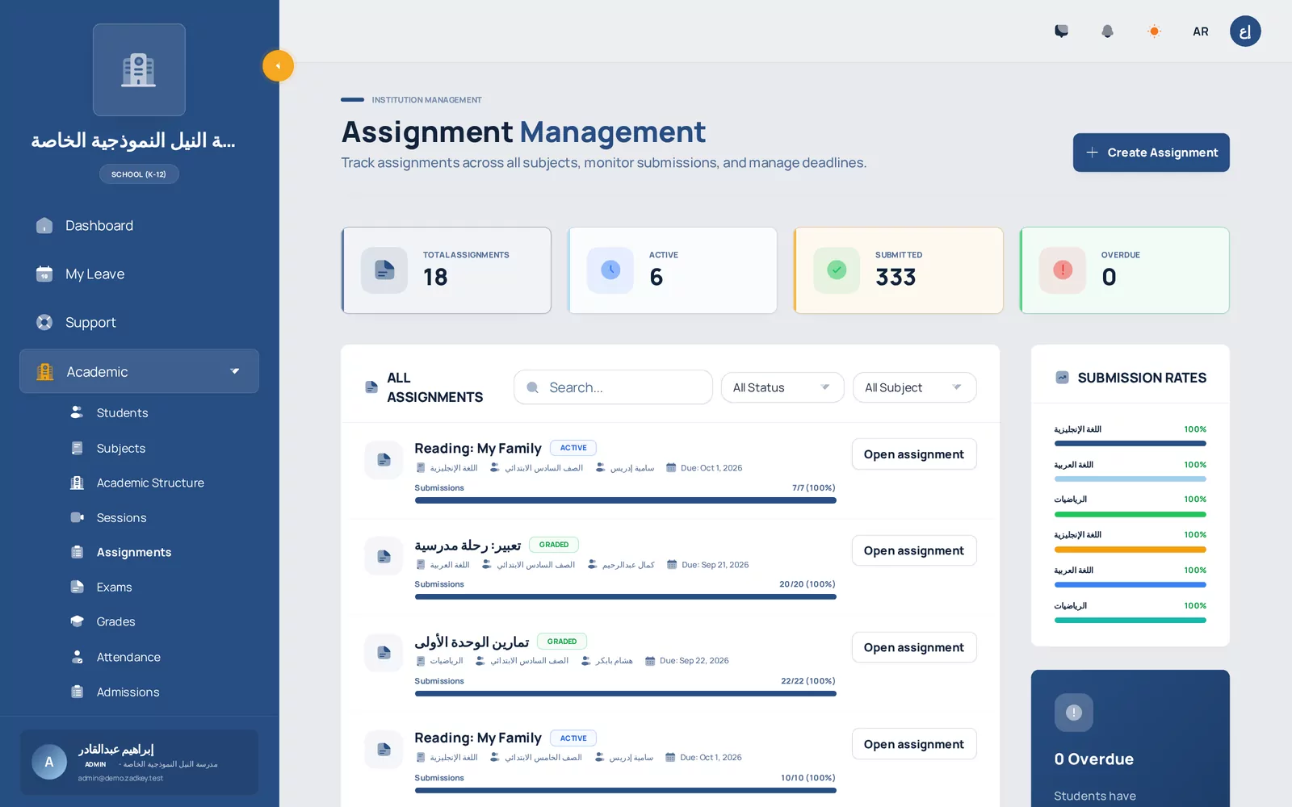Collapse the sidebar with the orange arrow button
Image resolution: width=1292 pixels, height=807 pixels.
(x=278, y=66)
